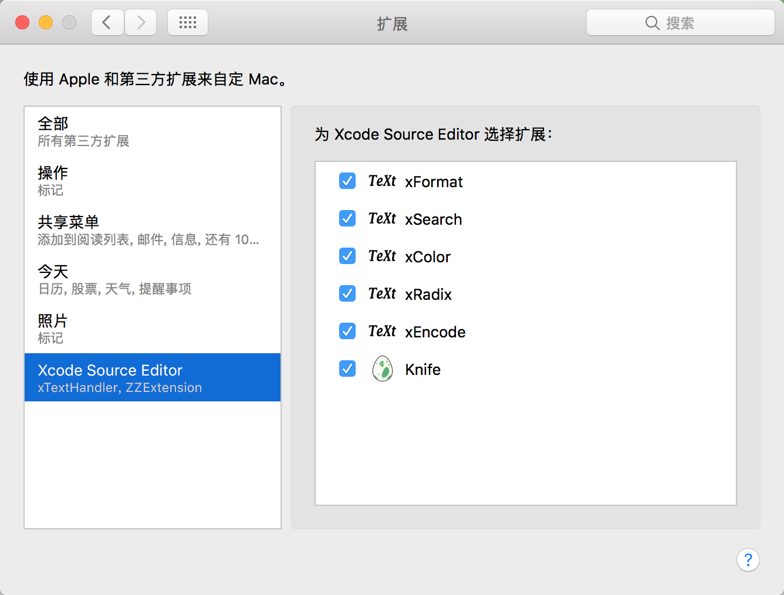The width and height of the screenshot is (784, 595).
Task: Disable the xFormat extension checkbox
Action: pos(347,181)
